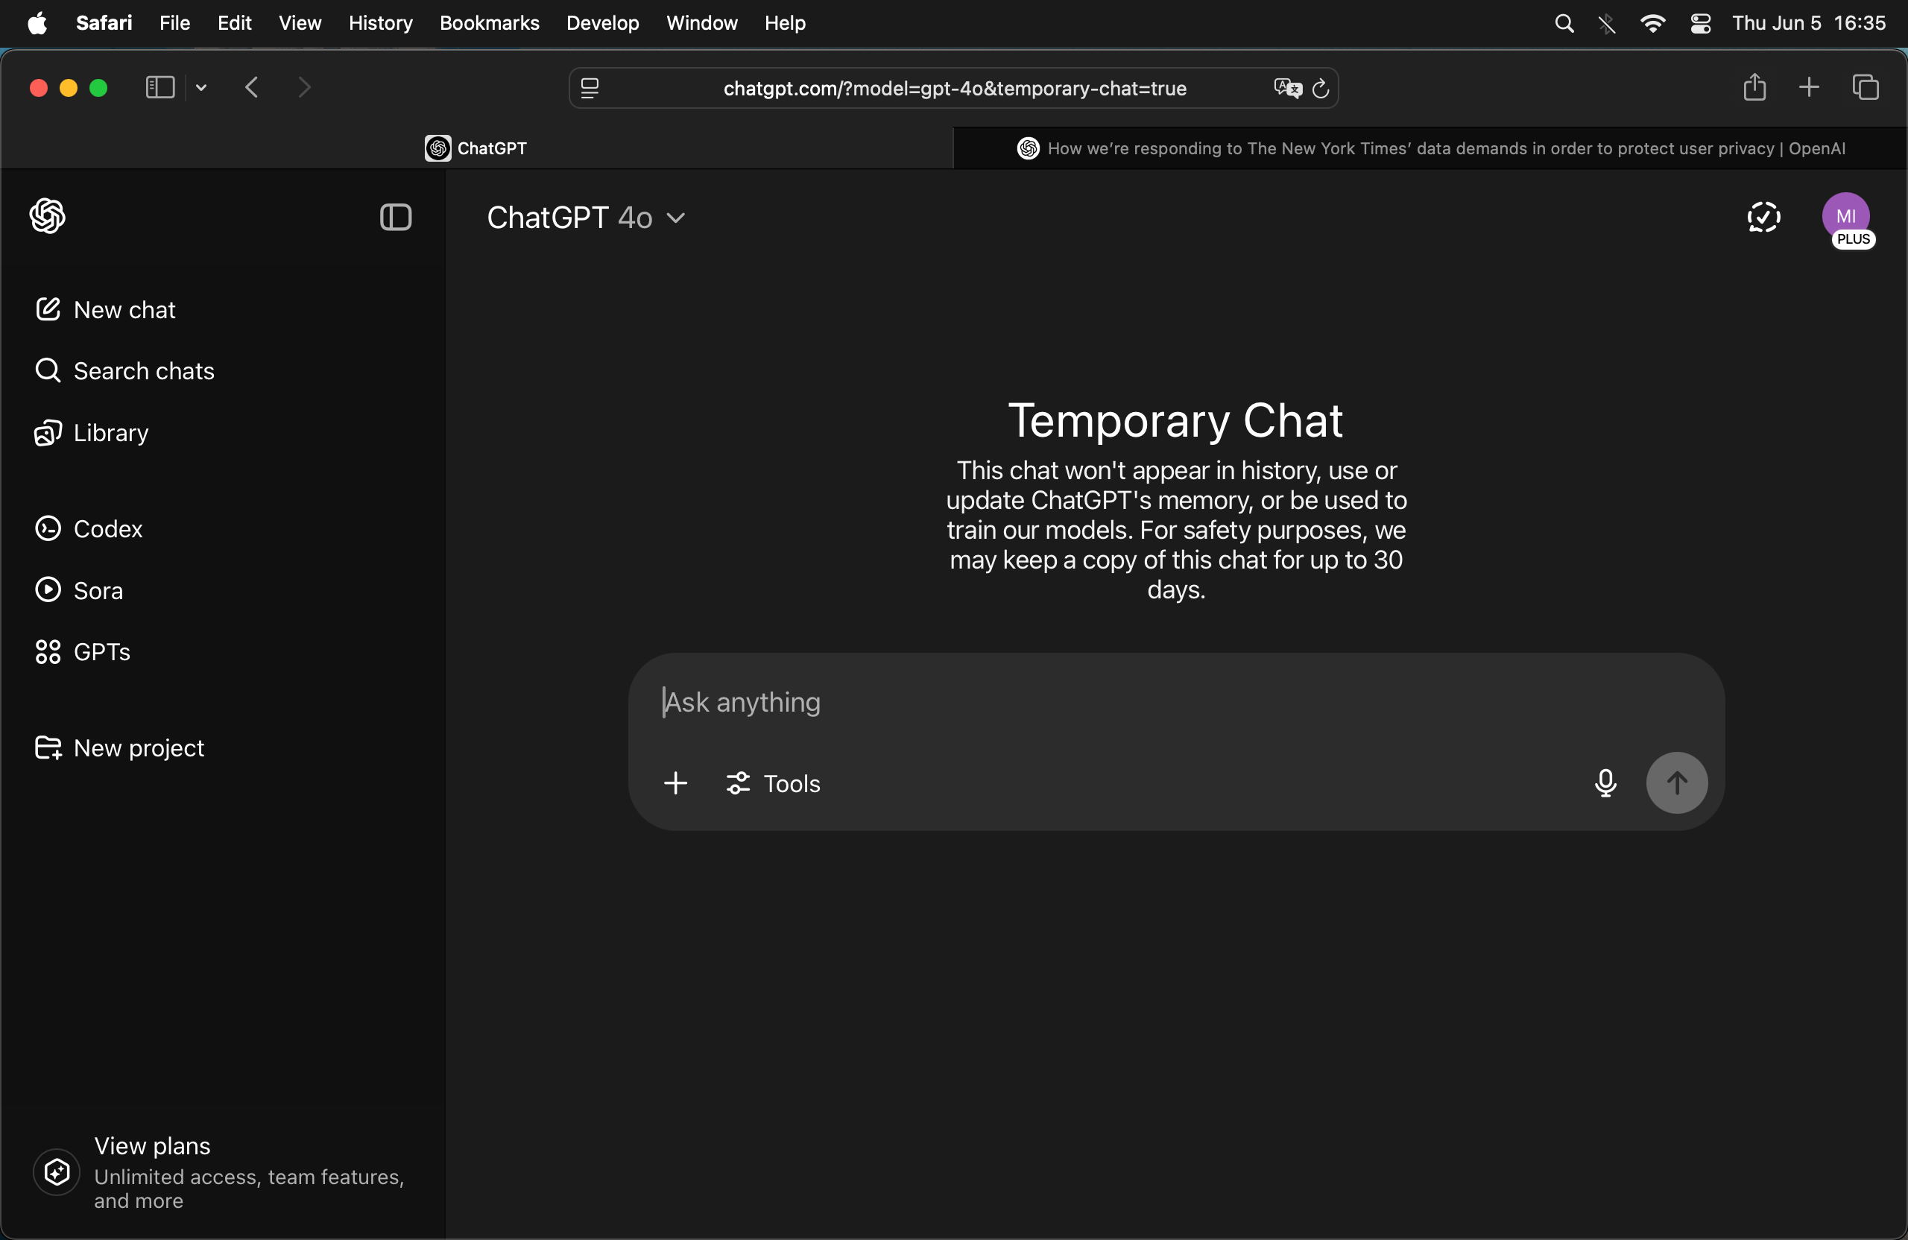The image size is (1908, 1240).
Task: Open a new Safari tab
Action: pos(1810,87)
